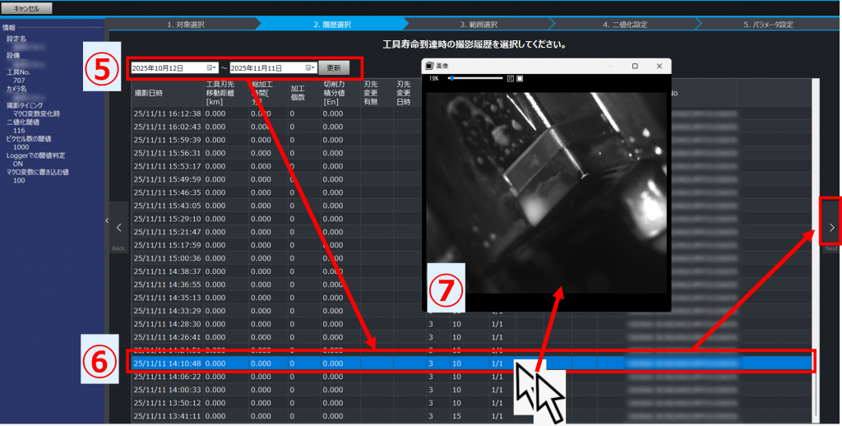Open the start date calendar dropdown
The image size is (842, 426).
211,67
